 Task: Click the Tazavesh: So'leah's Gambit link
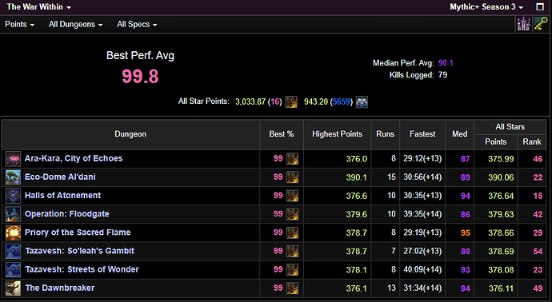(79, 251)
